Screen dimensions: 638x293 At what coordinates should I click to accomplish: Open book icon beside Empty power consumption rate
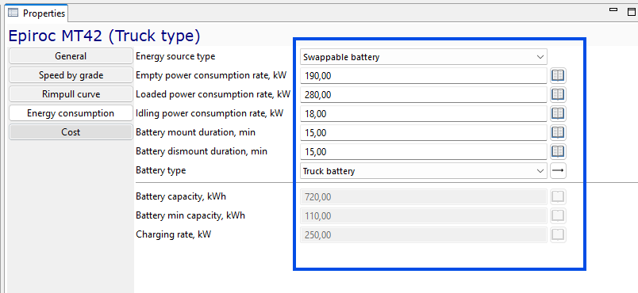coord(559,75)
